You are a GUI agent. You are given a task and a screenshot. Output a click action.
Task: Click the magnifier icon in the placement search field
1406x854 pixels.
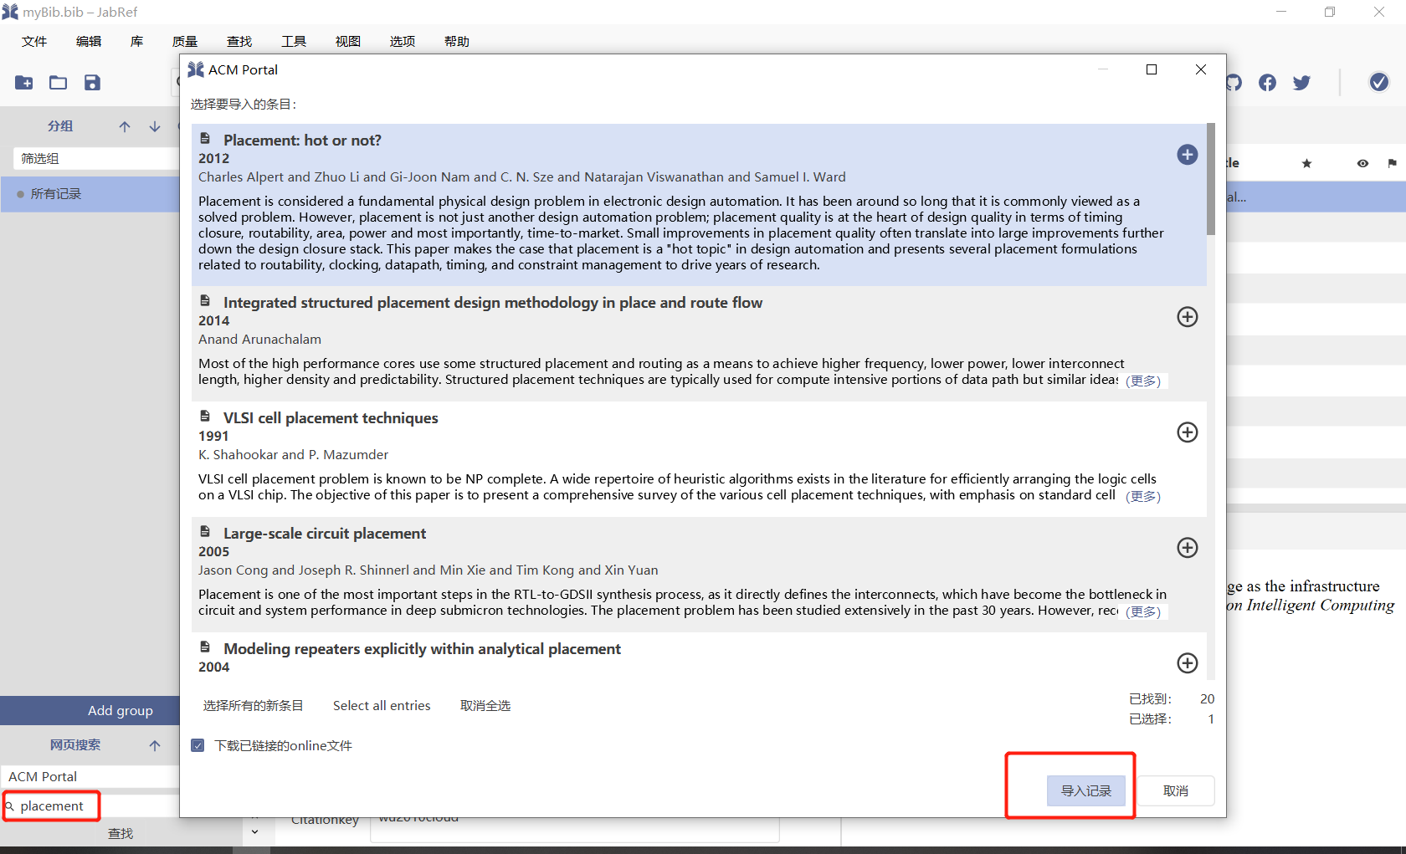[10, 806]
